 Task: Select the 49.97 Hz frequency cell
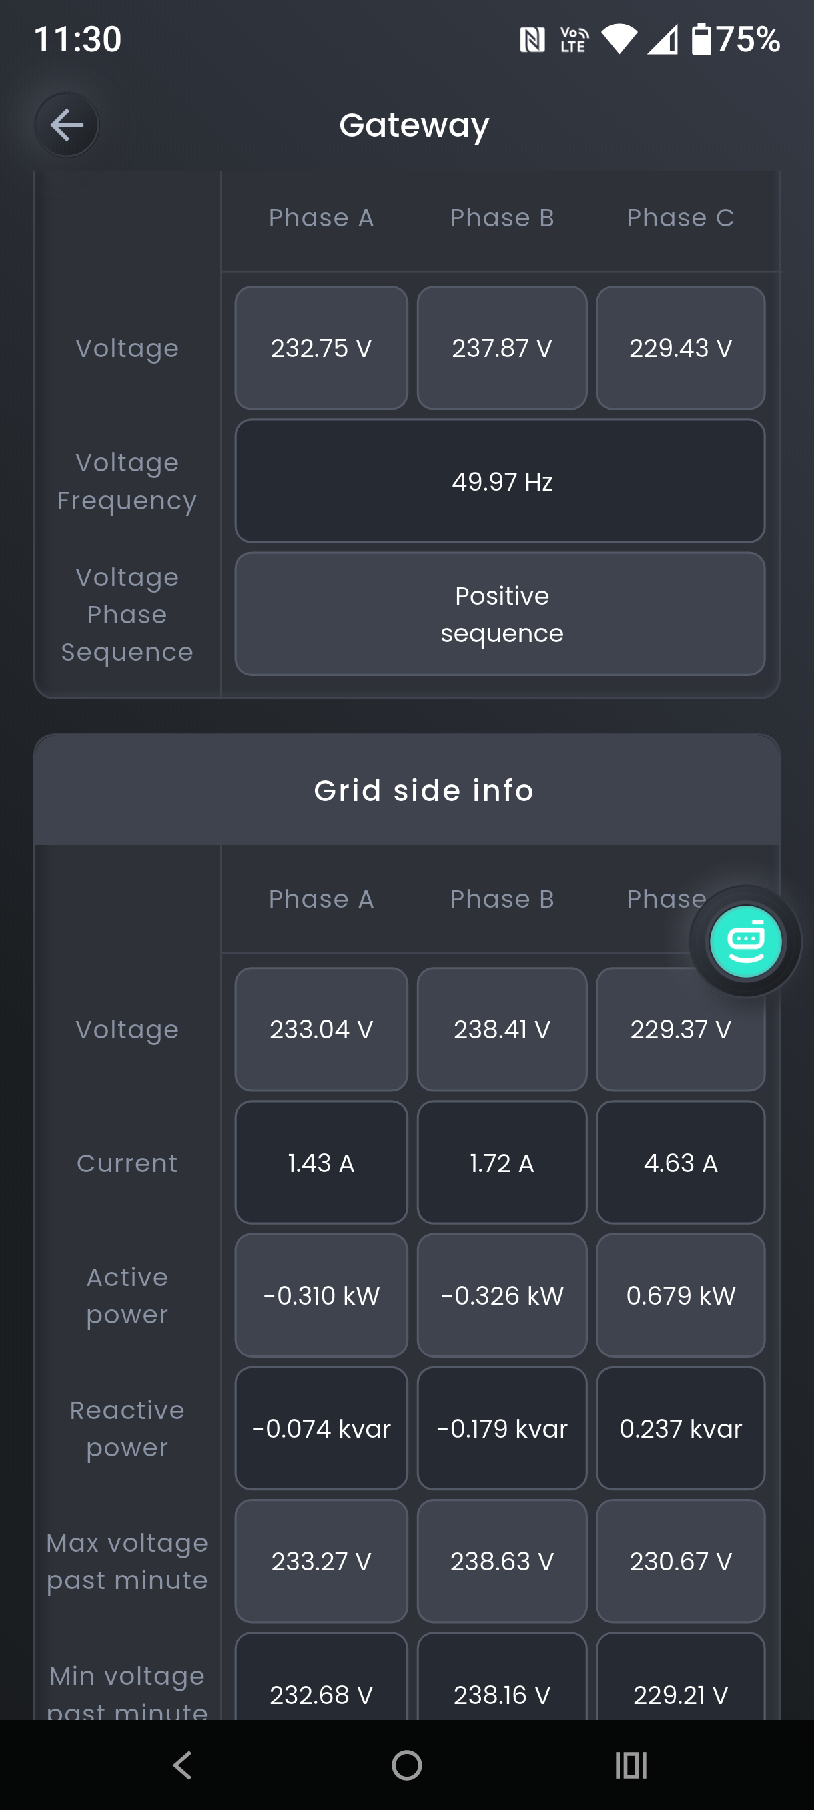coord(500,481)
